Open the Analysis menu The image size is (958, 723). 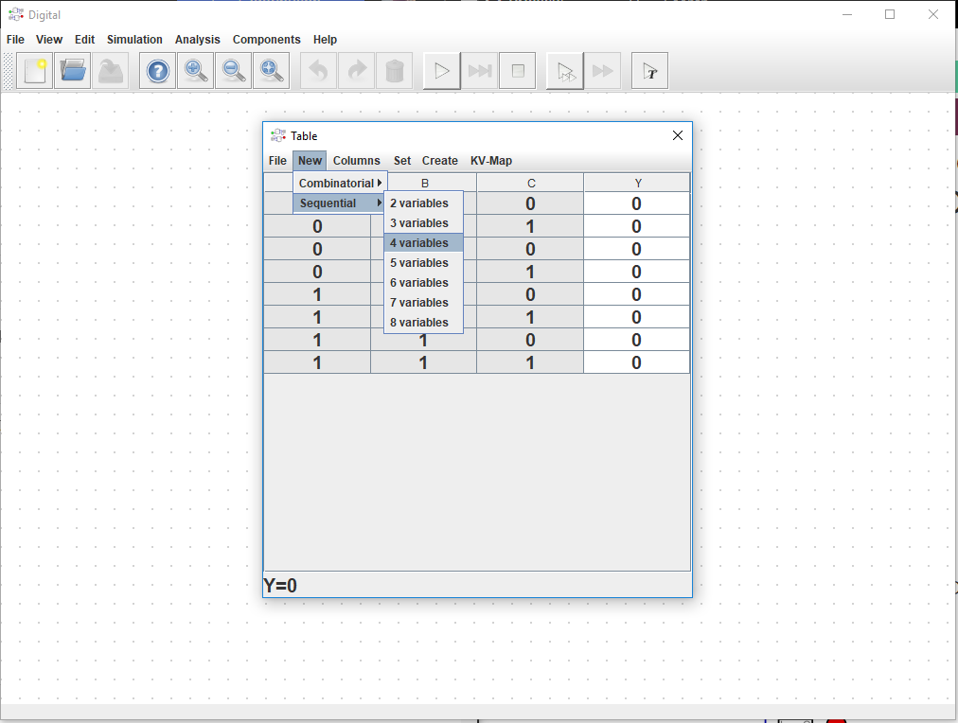(197, 40)
